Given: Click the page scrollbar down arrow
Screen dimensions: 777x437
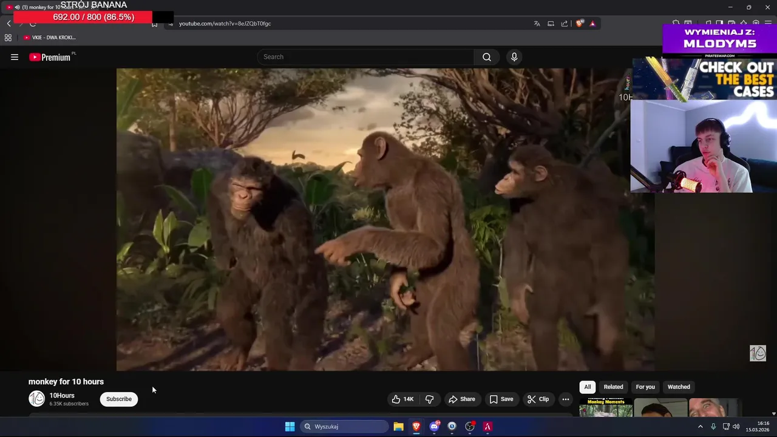Looking at the screenshot, I should coord(773,414).
